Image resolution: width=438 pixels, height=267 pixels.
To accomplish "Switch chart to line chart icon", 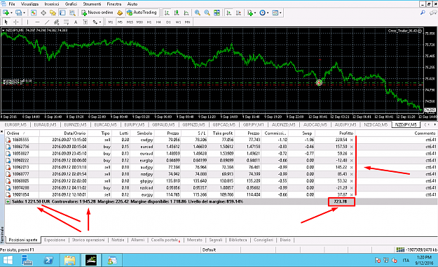I will pyautogui.click(x=186, y=13).
